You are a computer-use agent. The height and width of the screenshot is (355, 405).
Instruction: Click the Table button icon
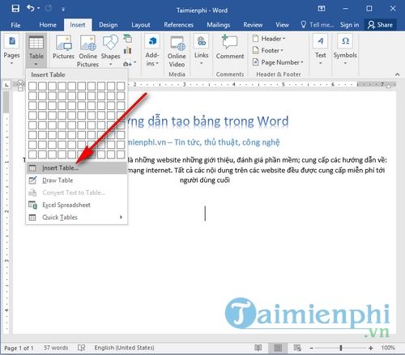(x=36, y=43)
